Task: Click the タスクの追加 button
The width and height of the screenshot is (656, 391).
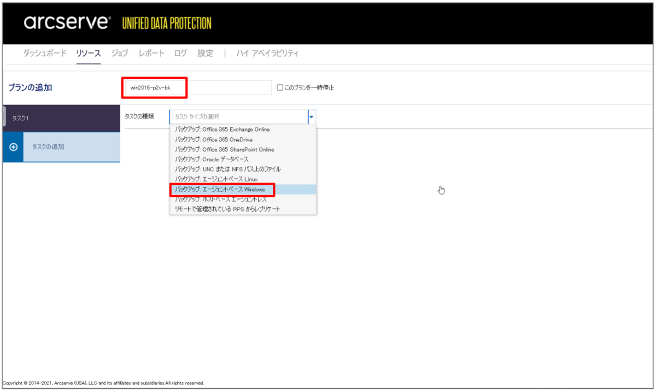Action: pos(61,147)
